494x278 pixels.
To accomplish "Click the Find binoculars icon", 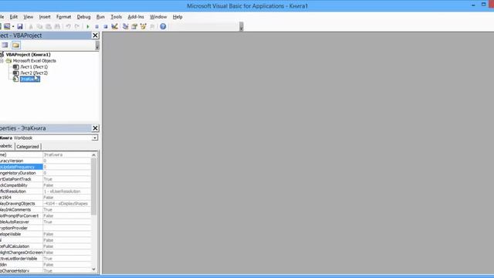I will (57, 26).
